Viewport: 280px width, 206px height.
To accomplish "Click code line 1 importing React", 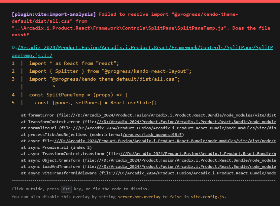I will coord(74,63).
